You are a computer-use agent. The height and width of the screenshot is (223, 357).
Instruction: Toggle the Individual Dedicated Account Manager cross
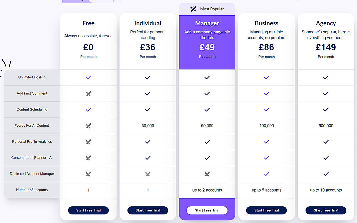click(x=147, y=174)
